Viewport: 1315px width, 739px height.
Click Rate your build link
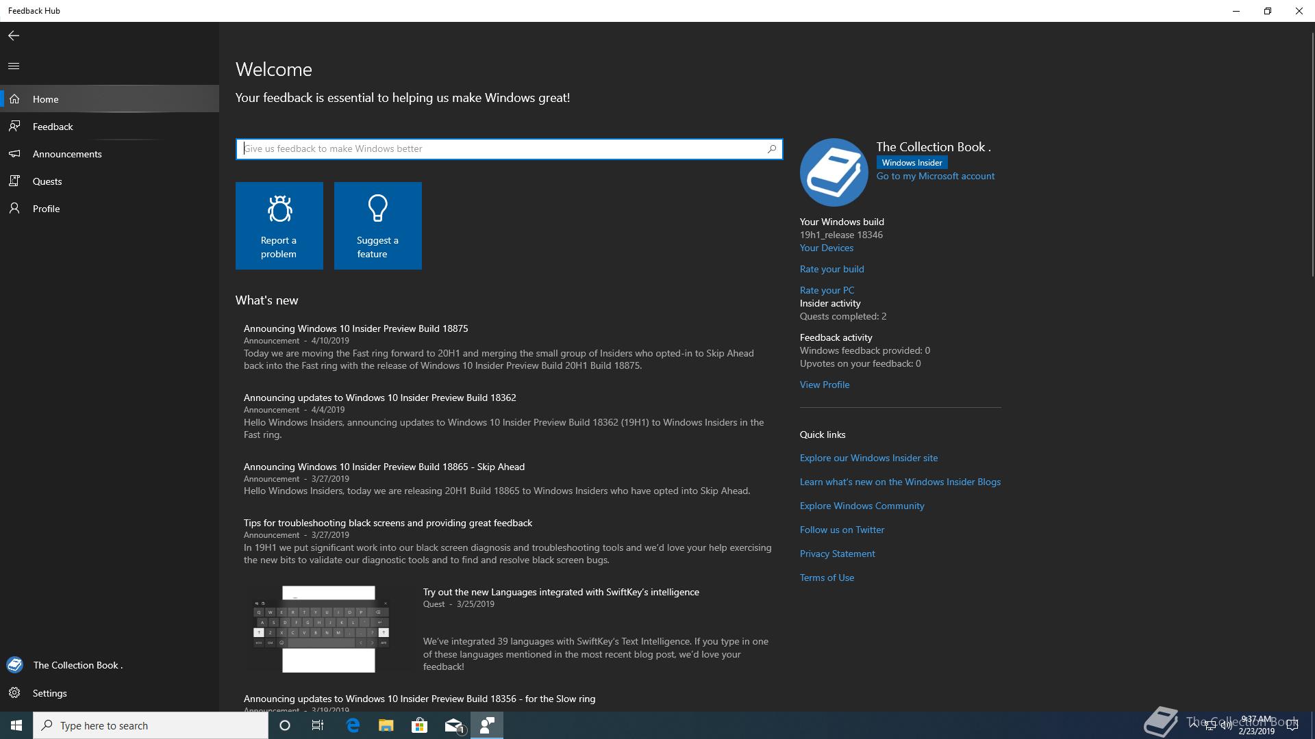click(x=831, y=269)
